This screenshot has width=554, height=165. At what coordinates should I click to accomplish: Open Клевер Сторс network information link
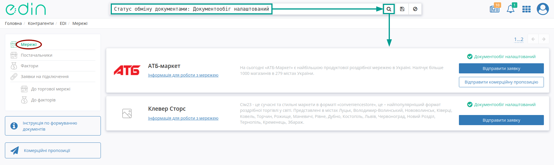(x=183, y=118)
